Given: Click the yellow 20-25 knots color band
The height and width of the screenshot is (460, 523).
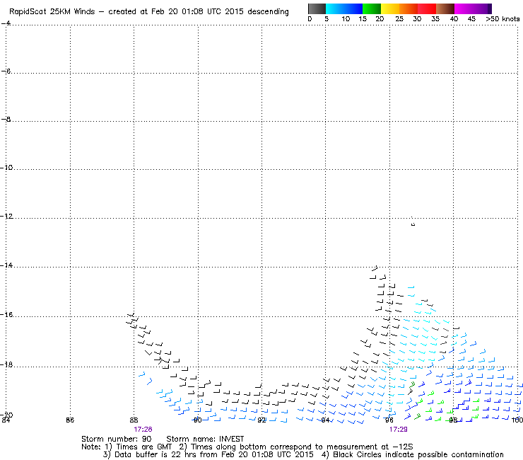Looking at the screenshot, I should (x=390, y=8).
